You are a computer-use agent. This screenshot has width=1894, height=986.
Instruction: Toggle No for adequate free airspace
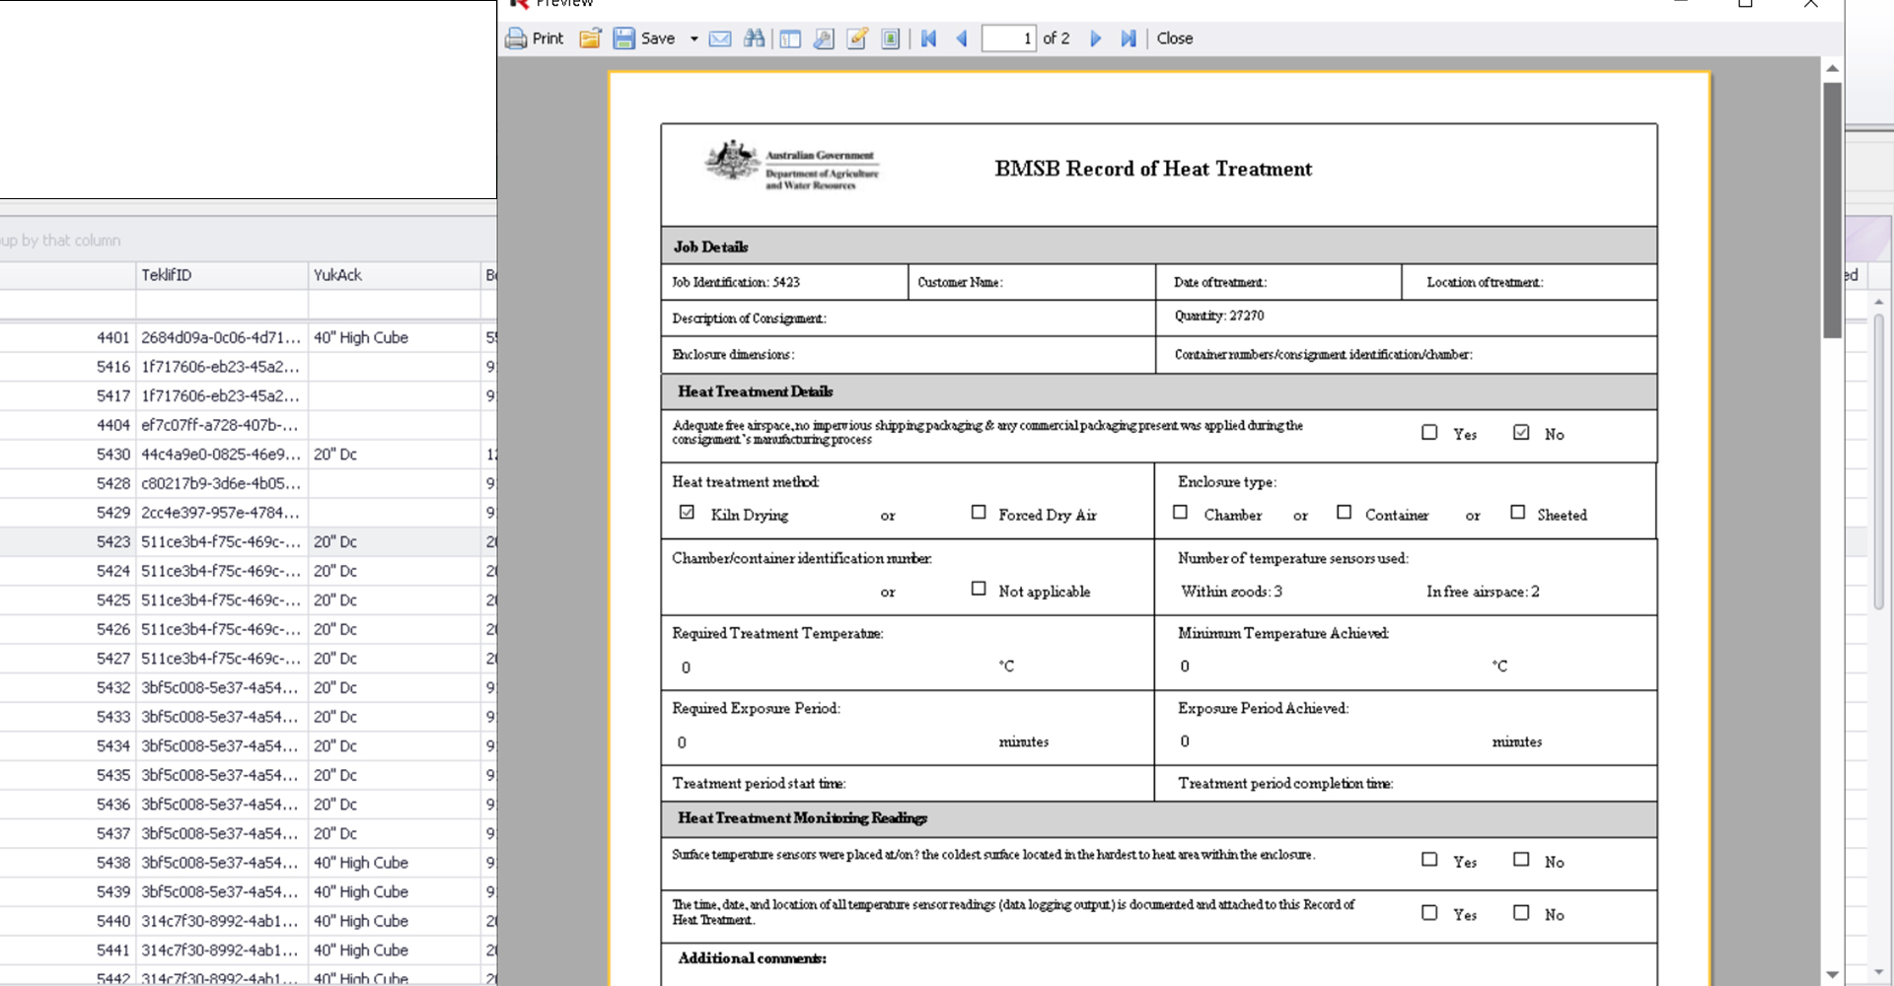(1521, 432)
